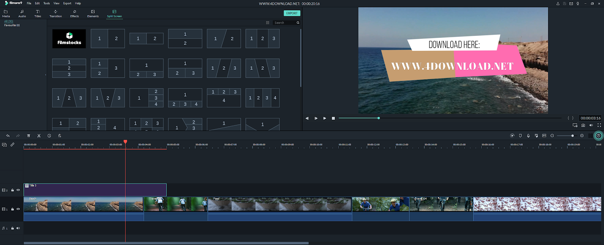Open the Tools menu

[46, 3]
